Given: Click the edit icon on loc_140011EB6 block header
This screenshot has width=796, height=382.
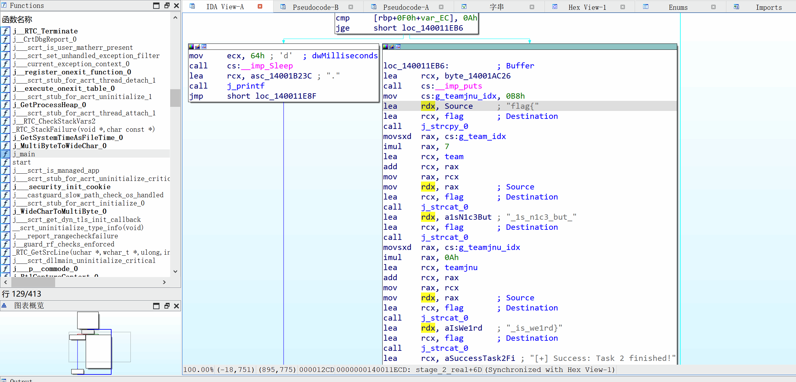Looking at the screenshot, I should 392,47.
